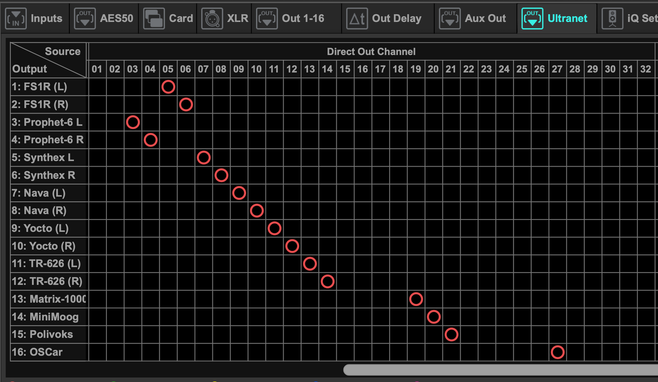Click the XLR connector icon
The height and width of the screenshot is (382, 658).
[x=212, y=19]
